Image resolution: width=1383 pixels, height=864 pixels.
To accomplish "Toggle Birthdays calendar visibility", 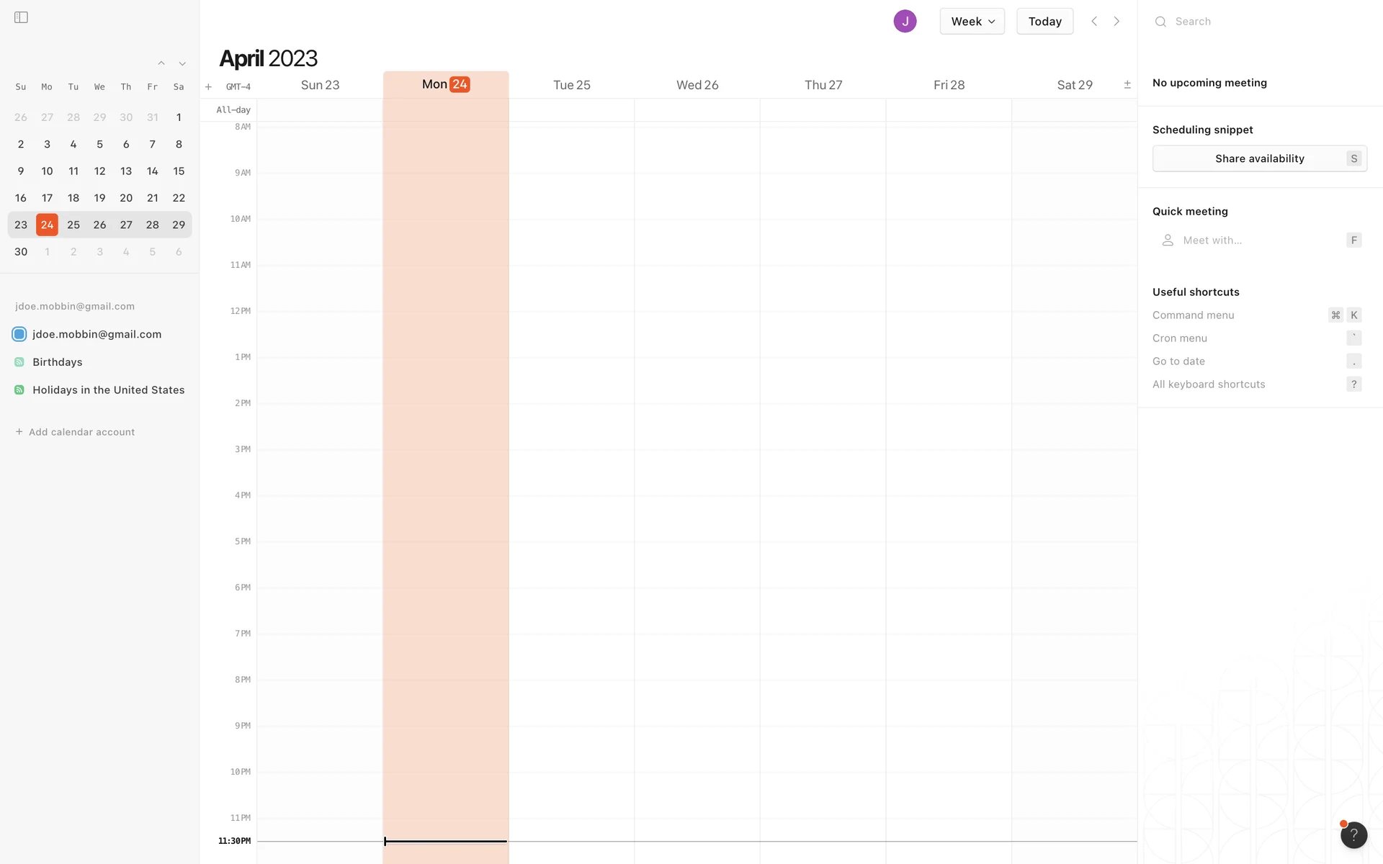I will click(19, 362).
